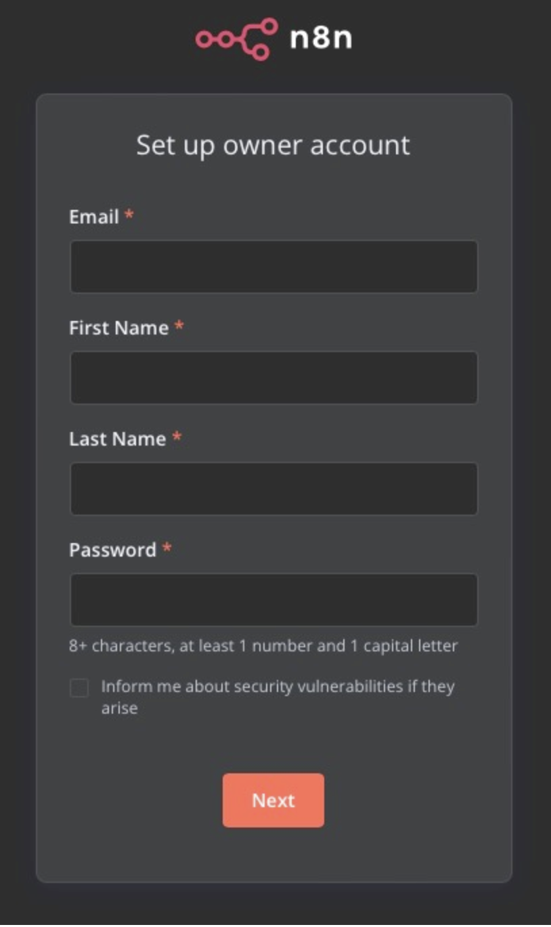Screen dimensions: 551x927
Task: Focus the Last Name input field
Action: (x=273, y=489)
